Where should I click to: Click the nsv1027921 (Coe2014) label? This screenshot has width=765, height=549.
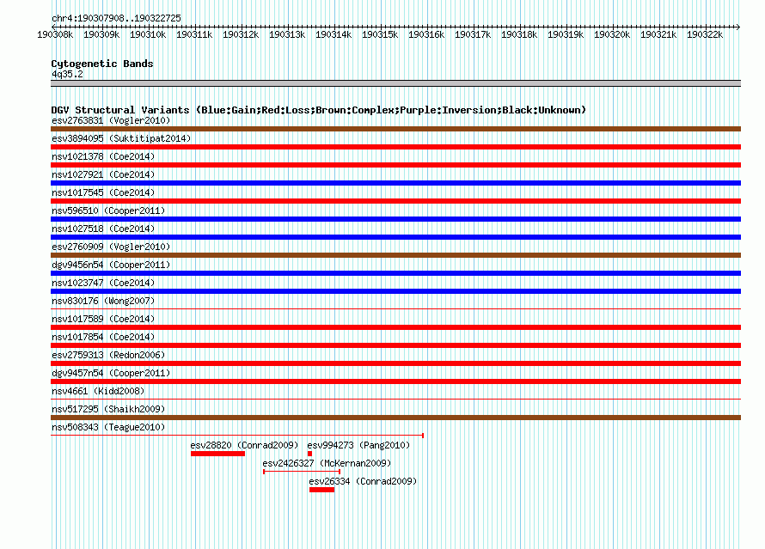tap(103, 174)
